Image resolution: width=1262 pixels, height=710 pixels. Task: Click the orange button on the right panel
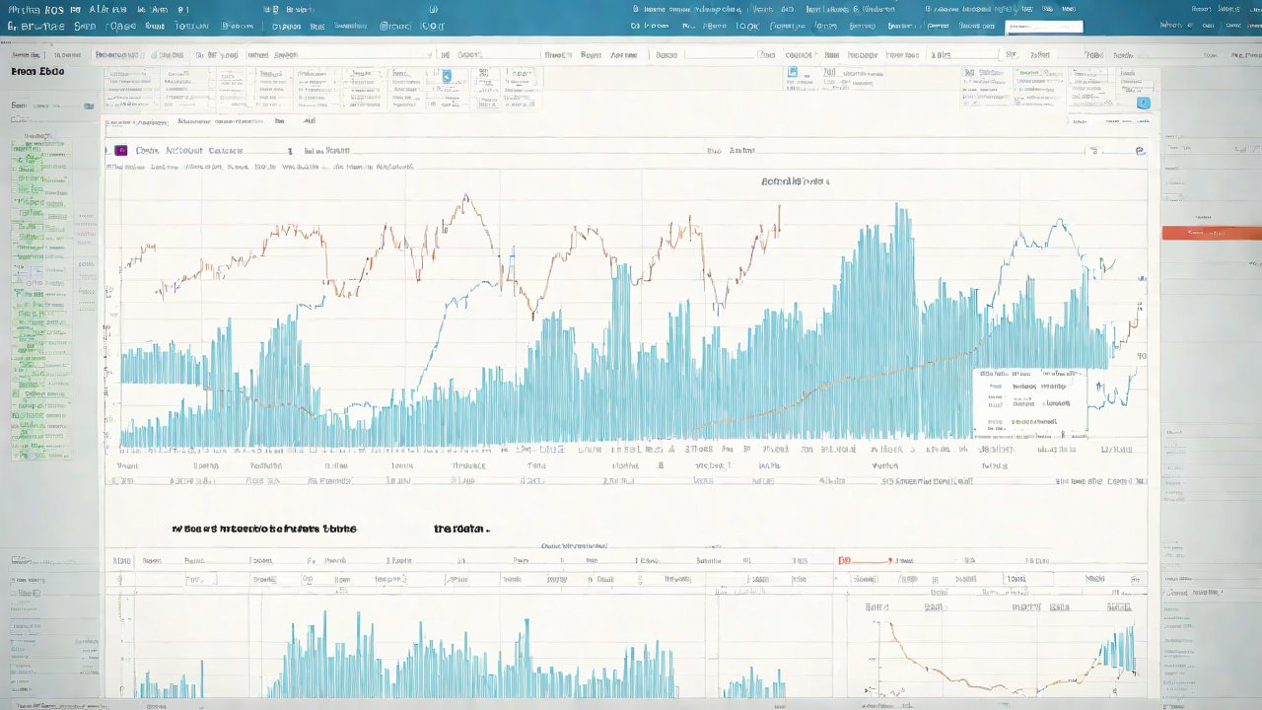coord(1211,233)
